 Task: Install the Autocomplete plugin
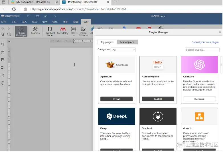click(158, 99)
